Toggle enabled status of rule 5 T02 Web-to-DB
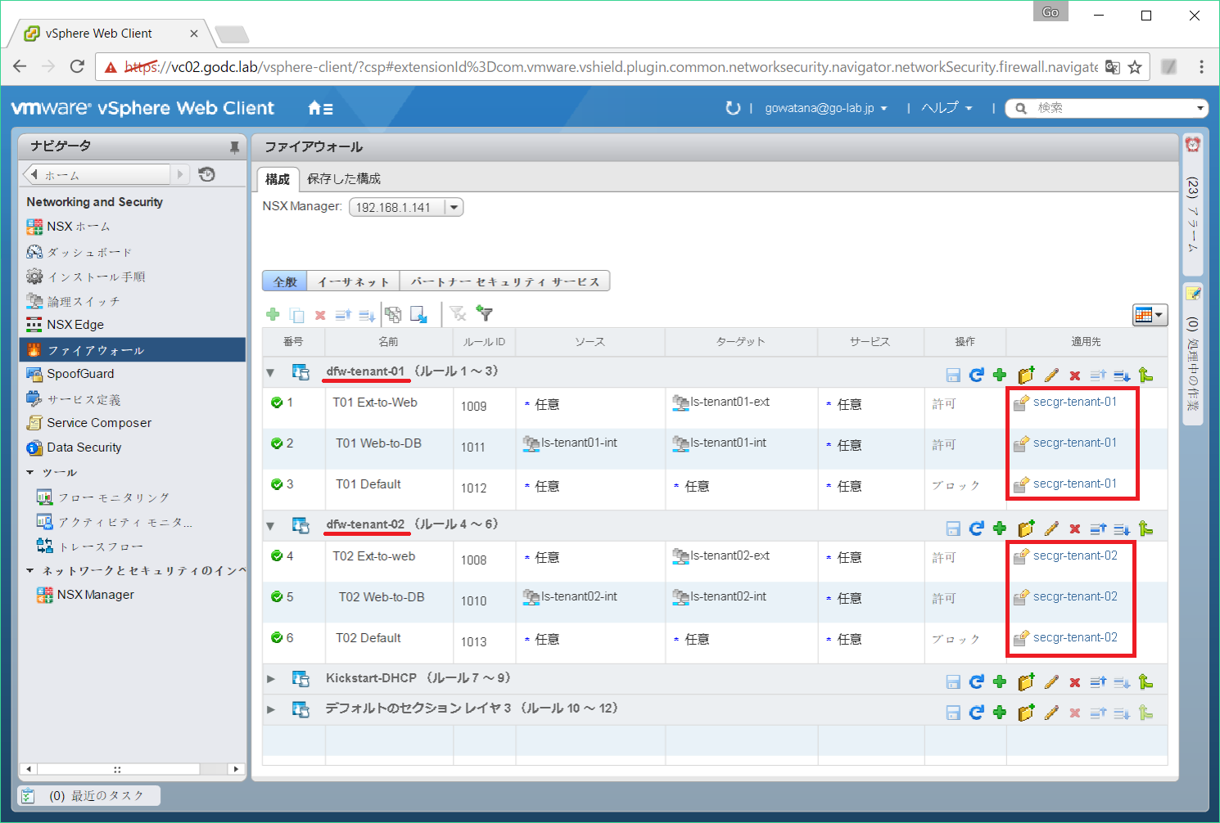Viewport: 1220px width, 823px height. coord(277,597)
